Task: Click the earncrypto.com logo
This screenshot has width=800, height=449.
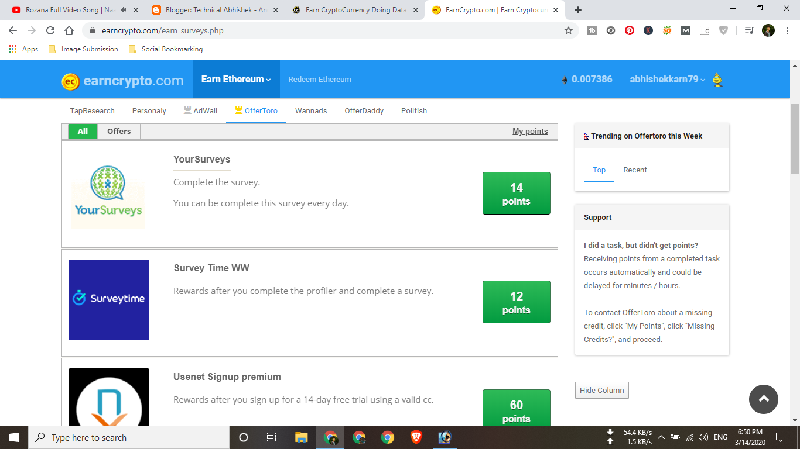Action: point(122,81)
